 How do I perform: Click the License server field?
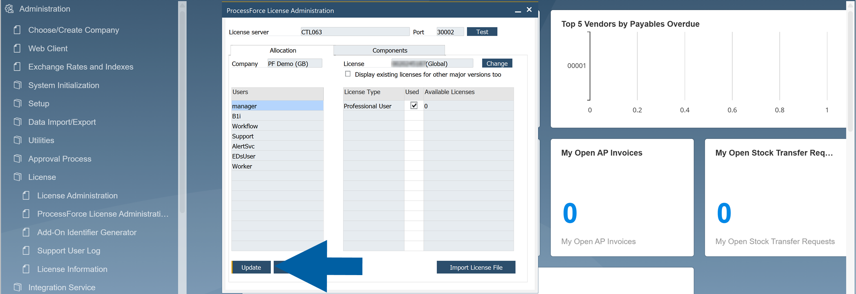(x=355, y=32)
